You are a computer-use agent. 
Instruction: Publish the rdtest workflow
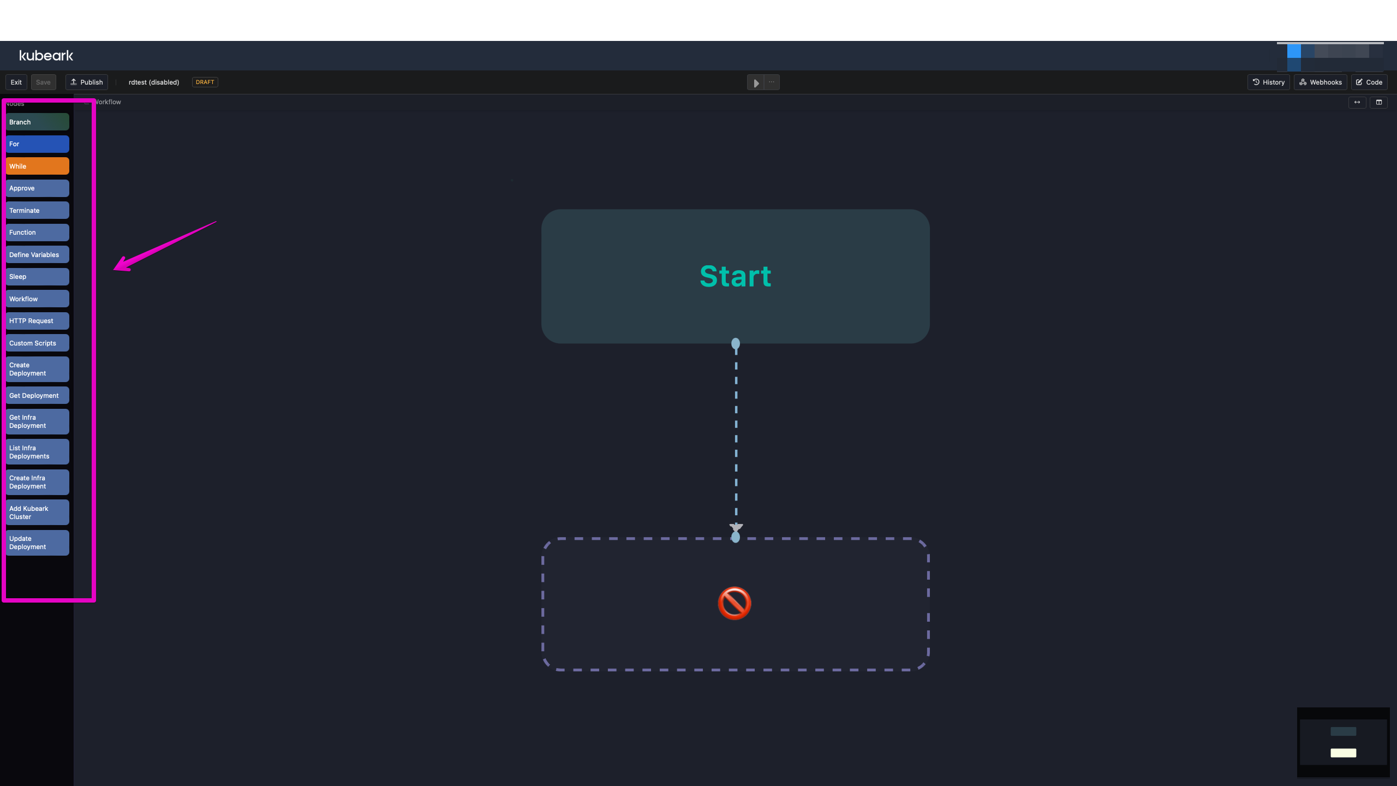click(x=86, y=82)
